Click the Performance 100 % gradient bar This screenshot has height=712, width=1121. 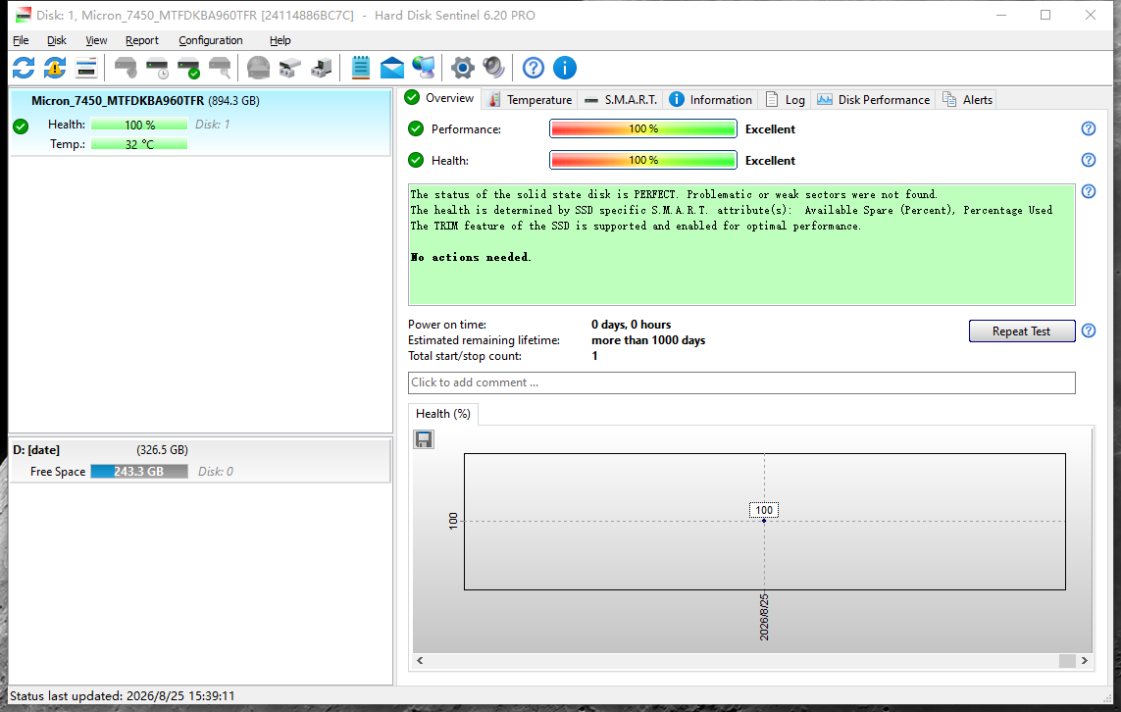[642, 128]
